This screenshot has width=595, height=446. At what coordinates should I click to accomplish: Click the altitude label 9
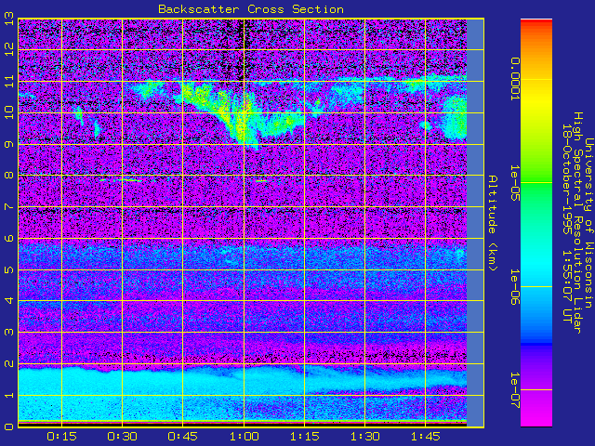pos(8,144)
